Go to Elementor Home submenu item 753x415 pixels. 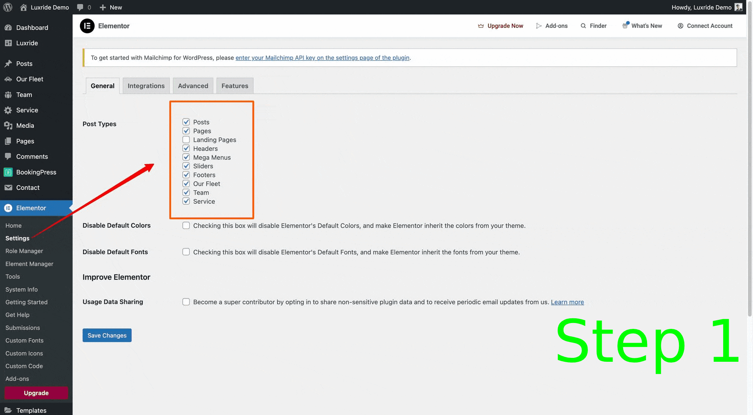13,226
